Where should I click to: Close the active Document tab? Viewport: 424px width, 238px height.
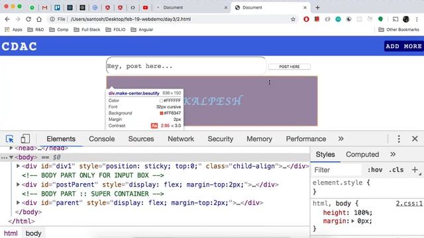pos(305,7)
